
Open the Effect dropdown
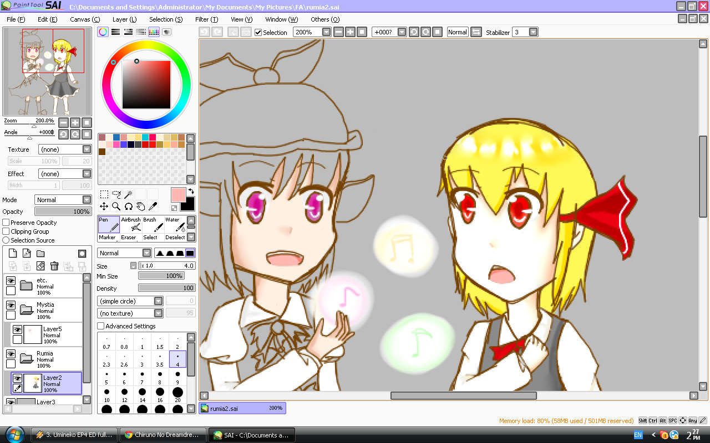[x=65, y=174]
